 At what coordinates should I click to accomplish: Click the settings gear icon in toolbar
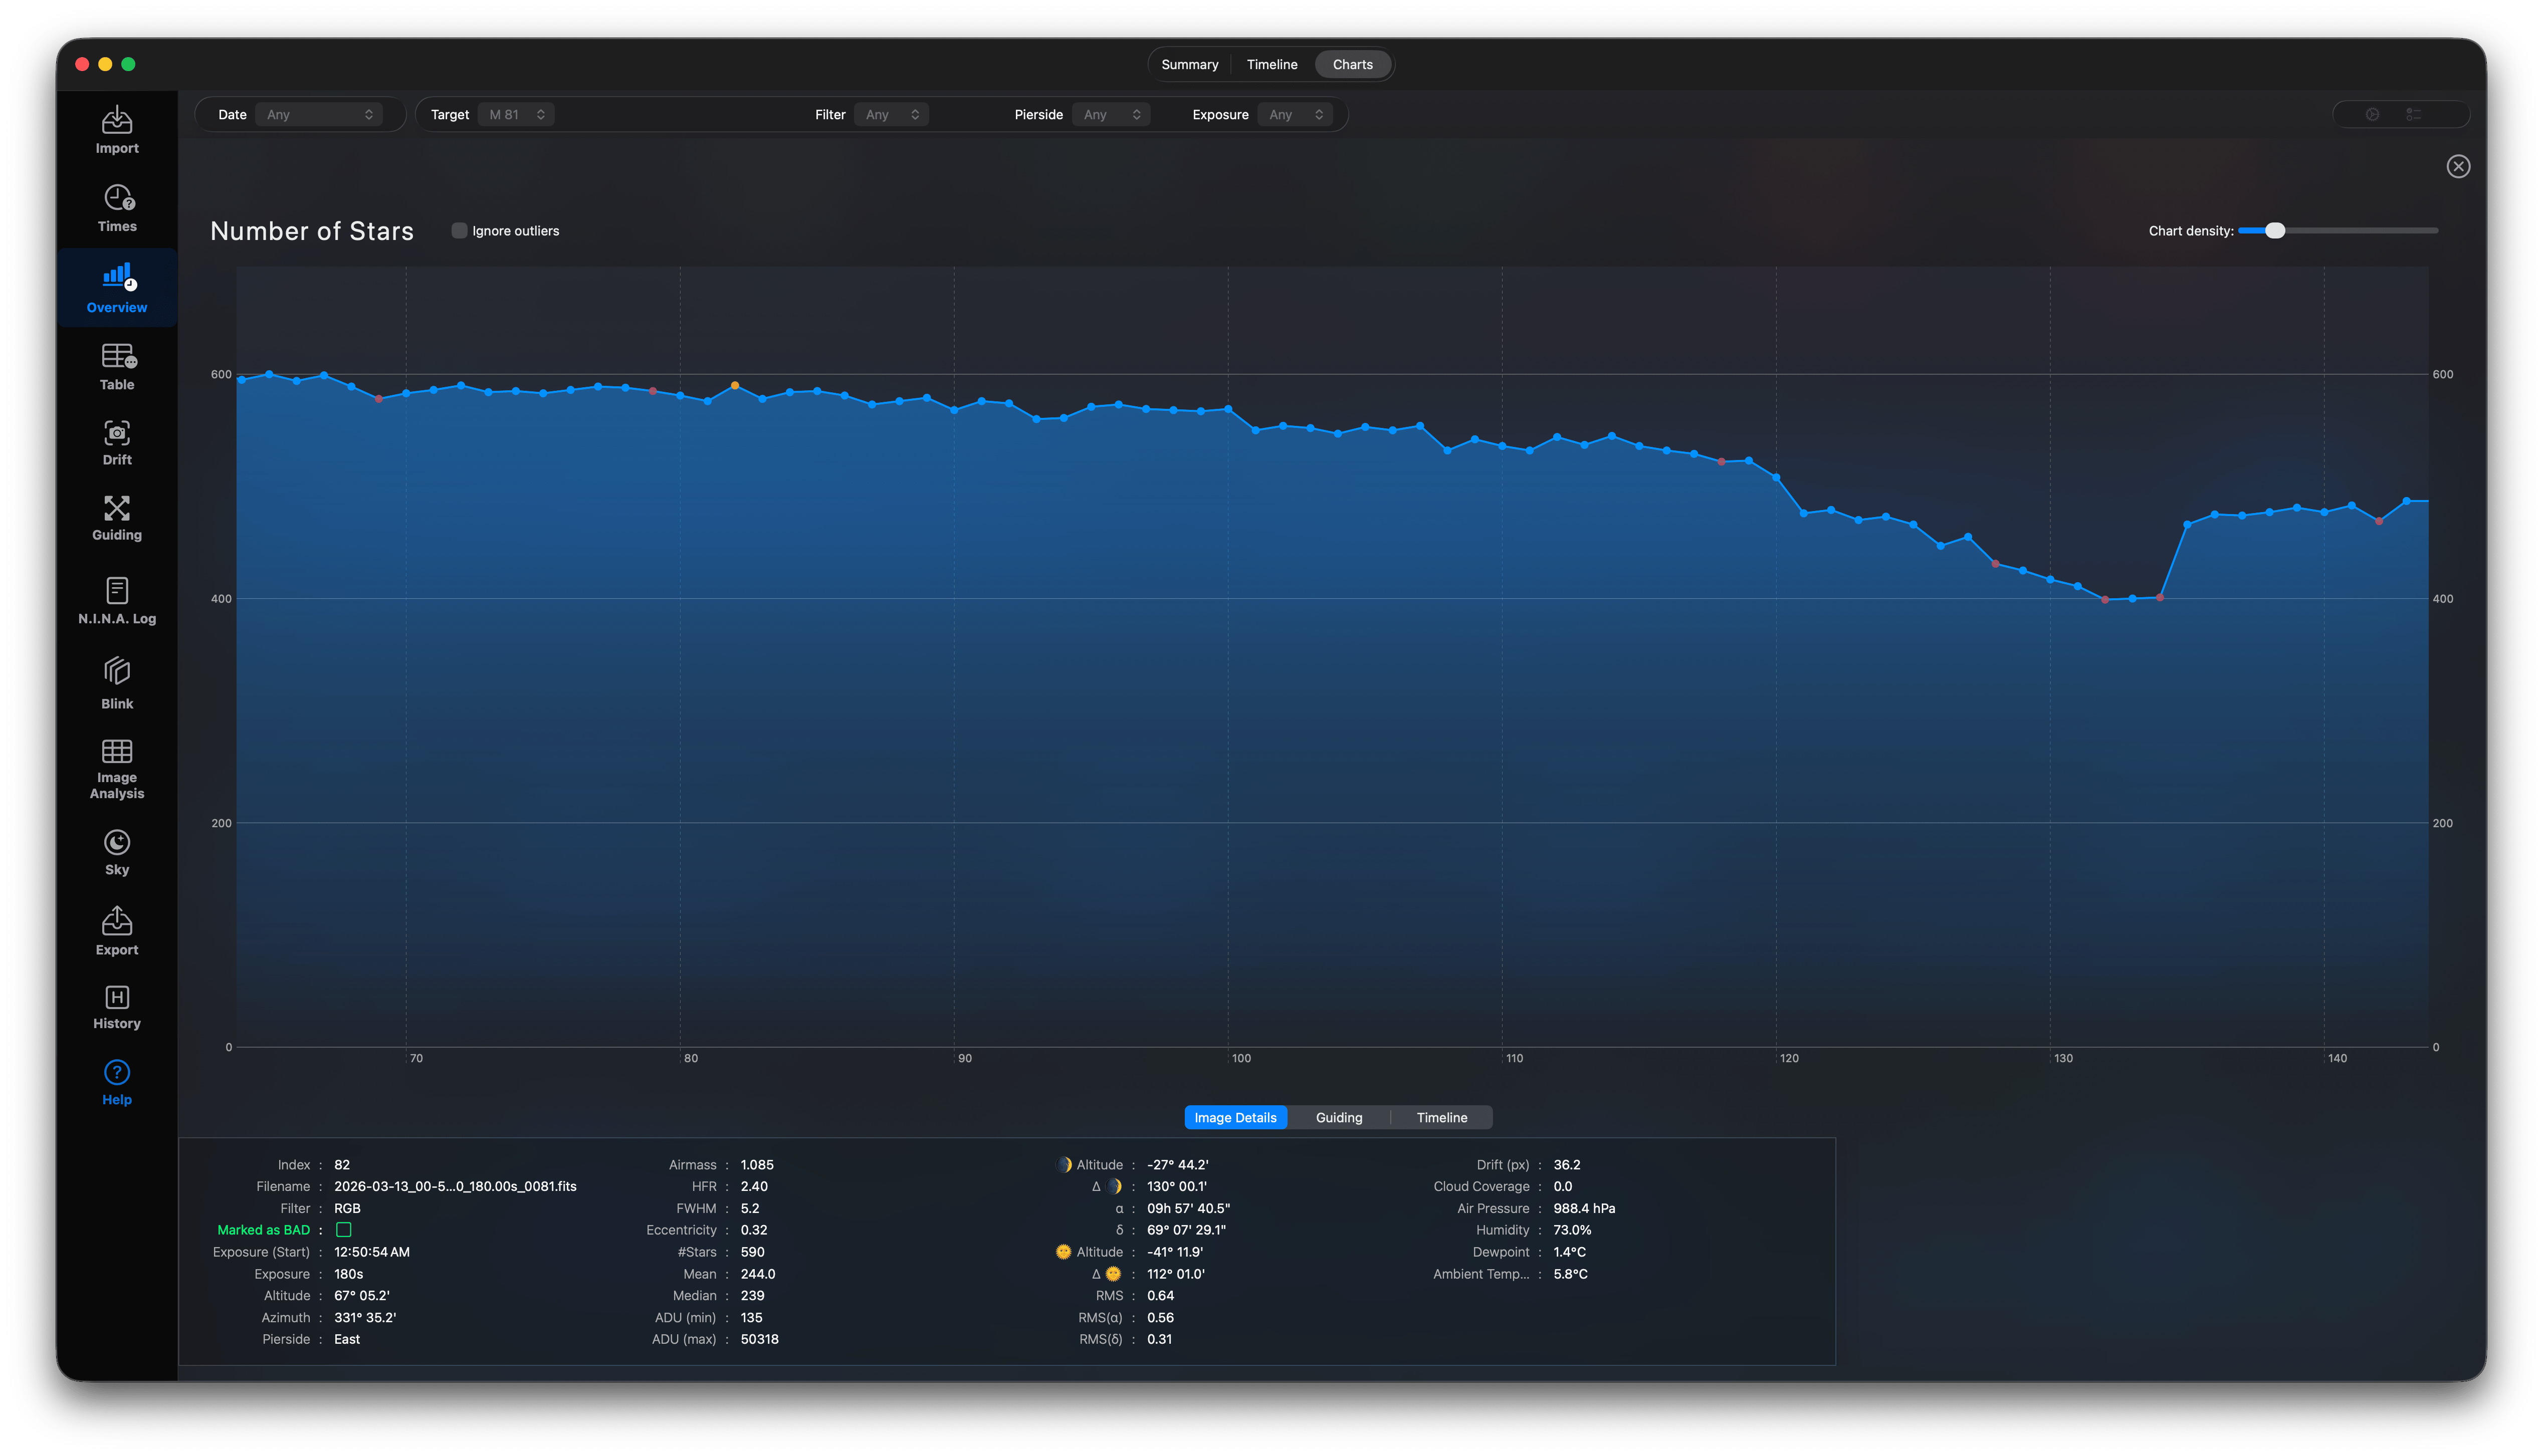[x=2371, y=115]
